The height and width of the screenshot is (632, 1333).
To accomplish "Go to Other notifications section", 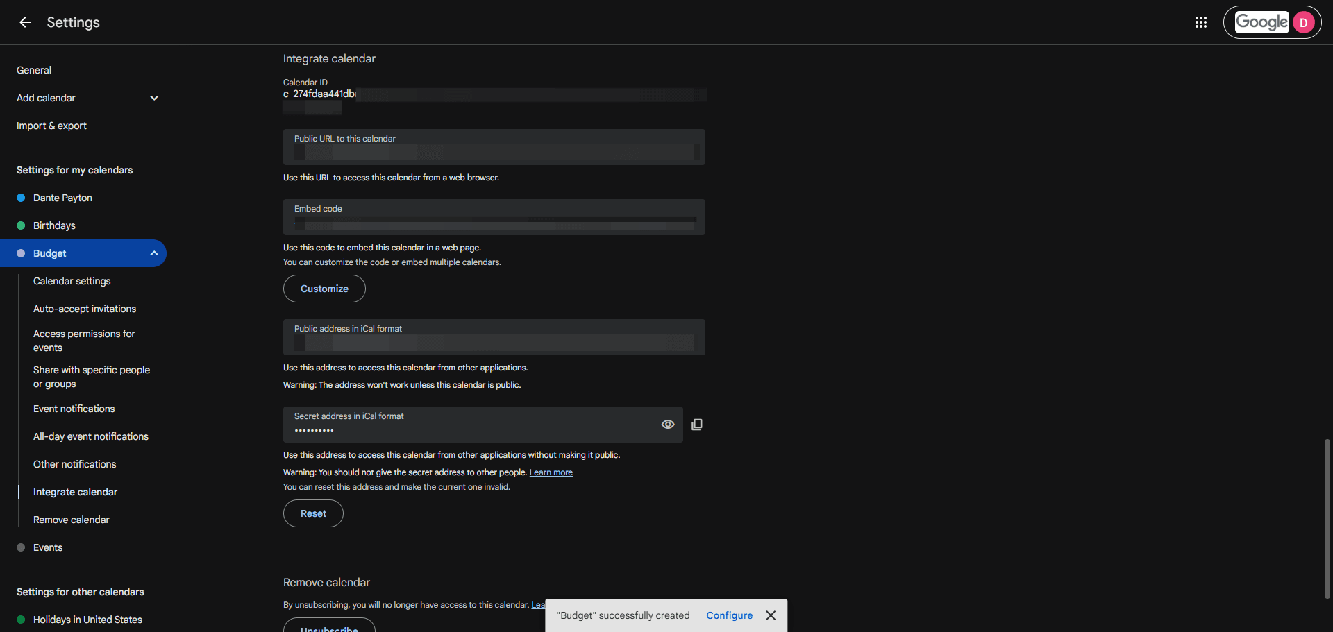I will point(75,464).
